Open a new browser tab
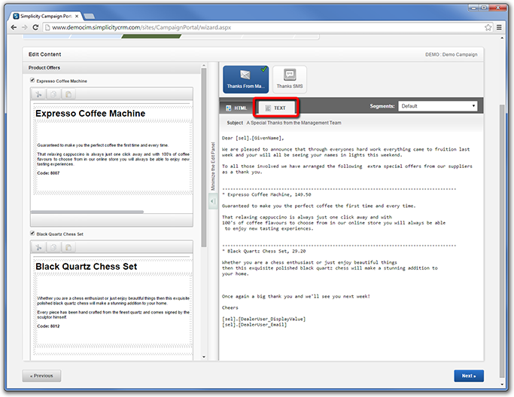Screen dimensions: 514x397 [x=89, y=16]
